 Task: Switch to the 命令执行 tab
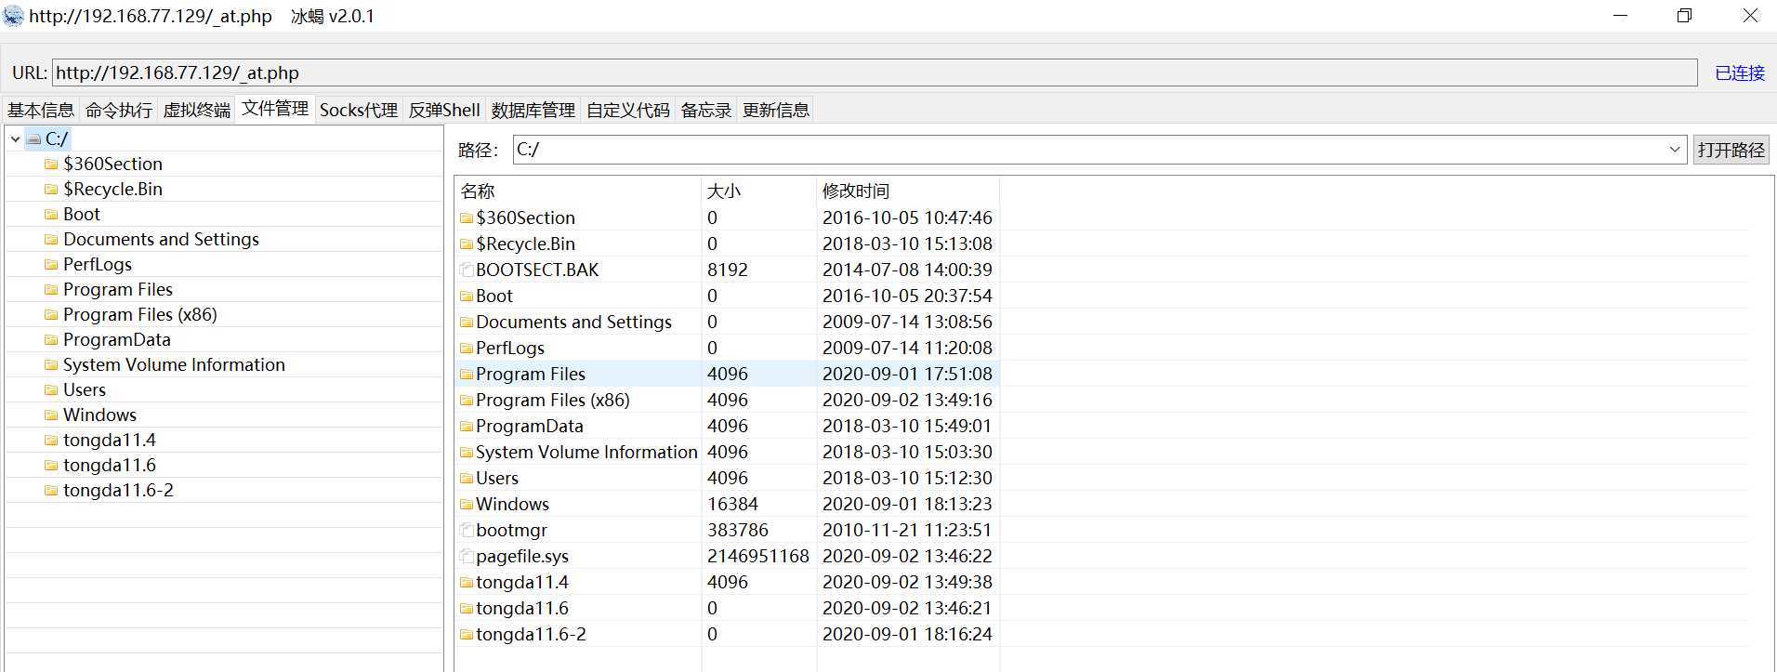click(119, 110)
